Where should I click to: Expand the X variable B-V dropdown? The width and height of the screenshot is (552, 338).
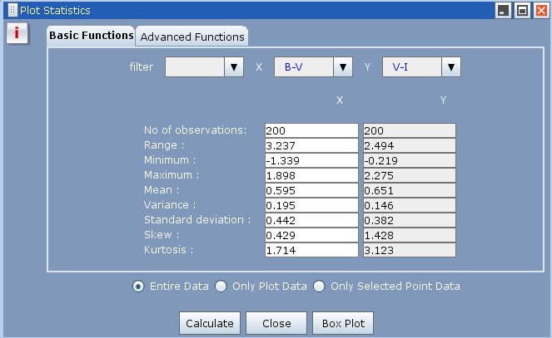(x=343, y=67)
